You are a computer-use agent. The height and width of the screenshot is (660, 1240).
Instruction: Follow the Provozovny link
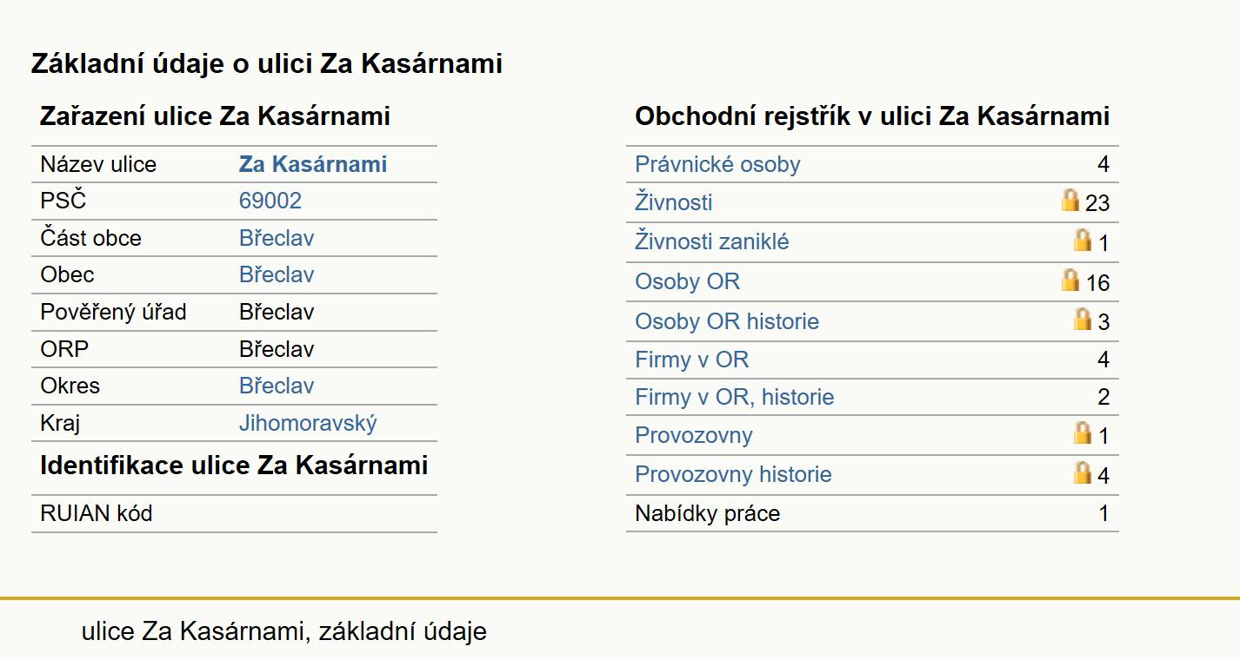point(694,435)
